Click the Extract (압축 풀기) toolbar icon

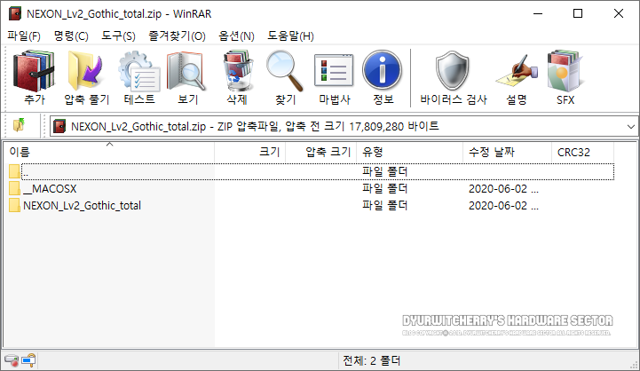[86, 71]
